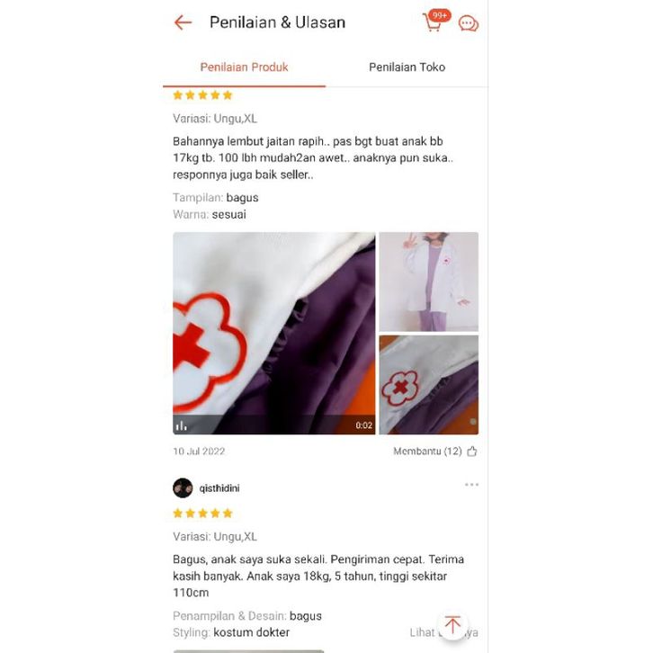Tap the scroll-to-top arrow button
Viewport: 653px width, 653px height.
(452, 625)
